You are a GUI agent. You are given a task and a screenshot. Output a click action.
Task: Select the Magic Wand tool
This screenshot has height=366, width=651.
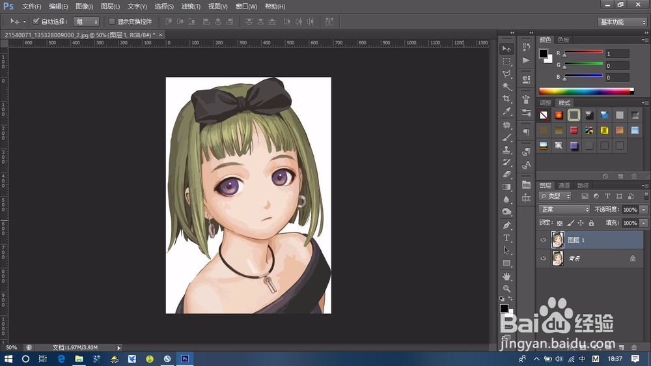click(x=506, y=87)
